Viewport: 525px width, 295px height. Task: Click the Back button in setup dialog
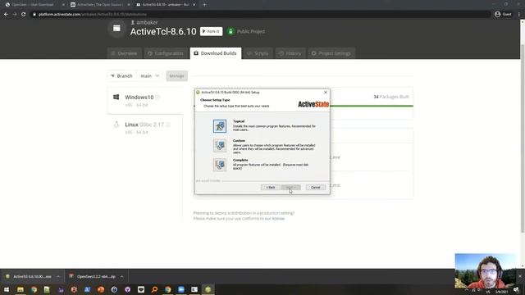pos(271,188)
